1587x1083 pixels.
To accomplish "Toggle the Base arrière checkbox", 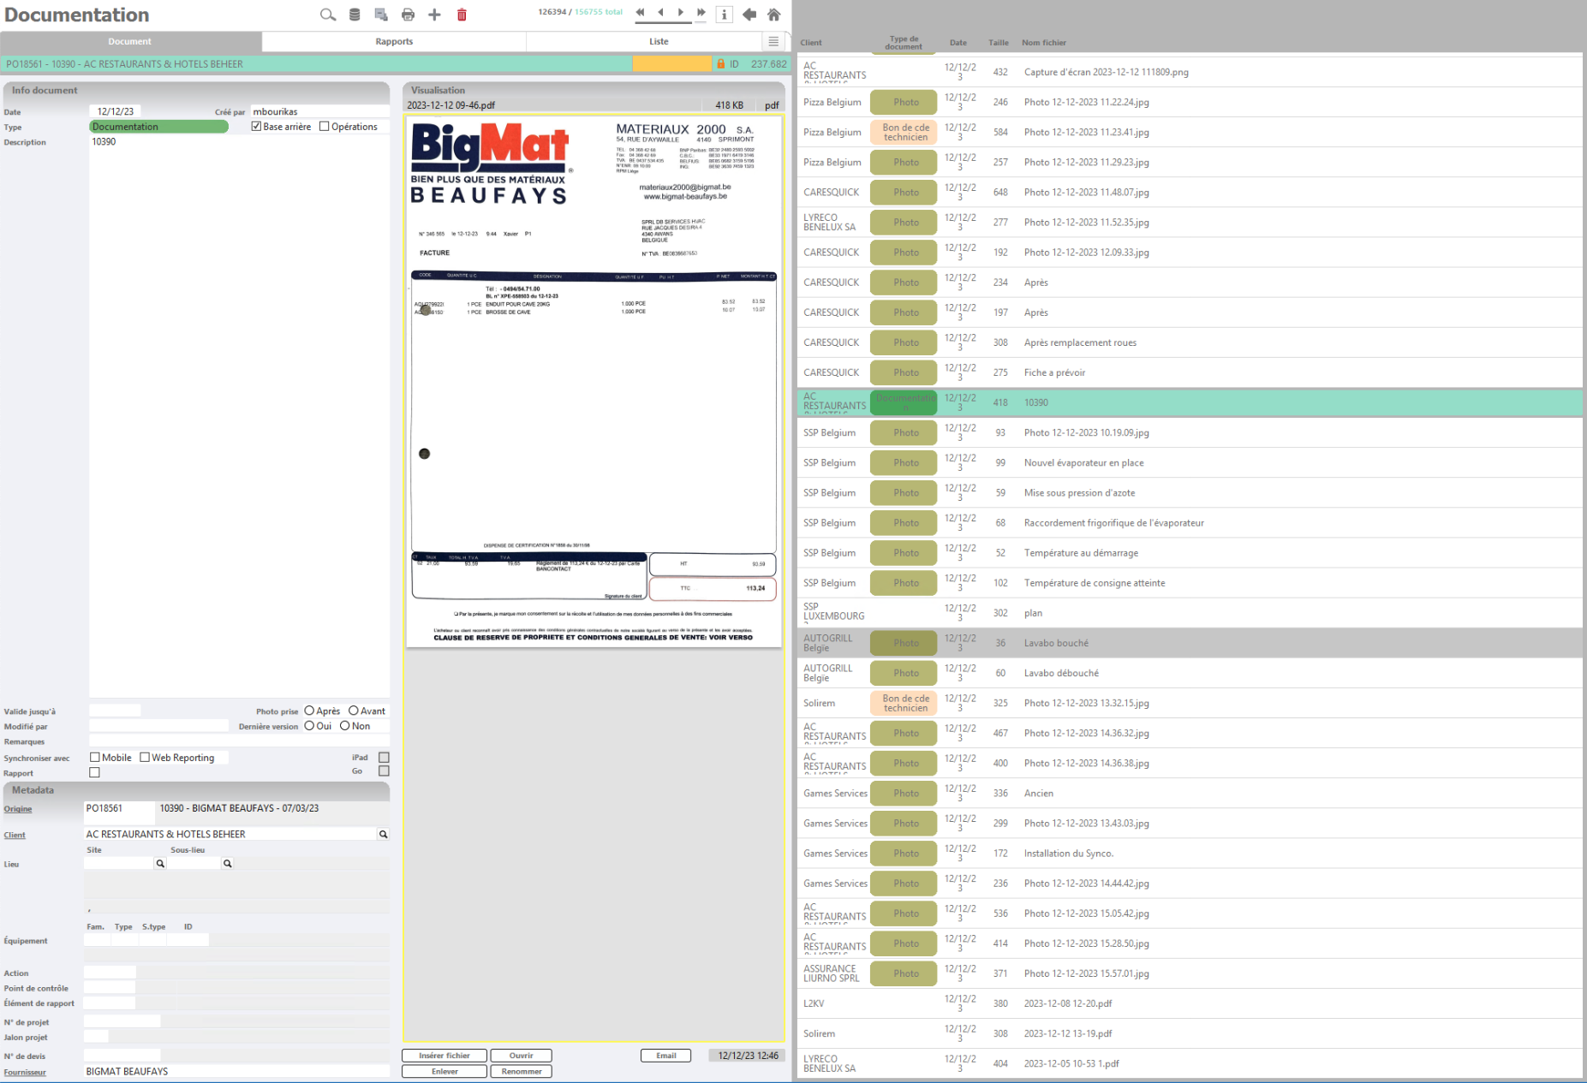I will pyautogui.click(x=256, y=127).
